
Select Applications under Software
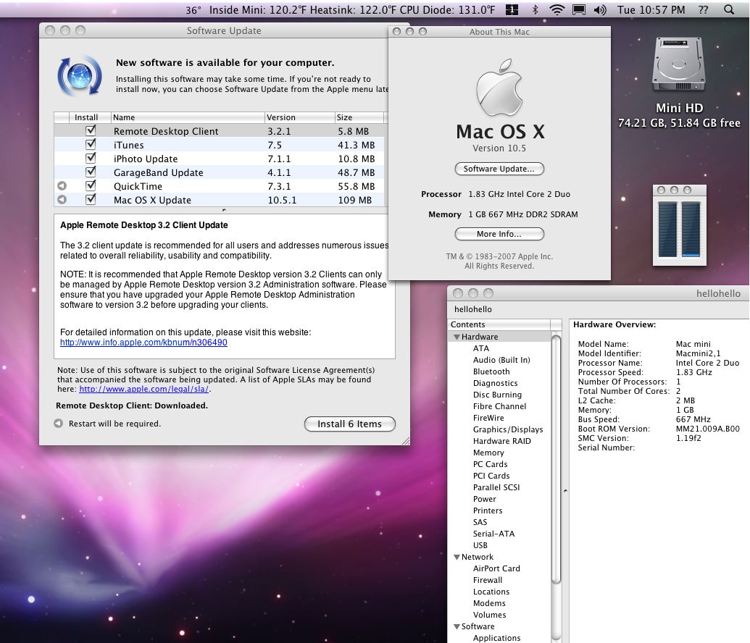(496, 638)
